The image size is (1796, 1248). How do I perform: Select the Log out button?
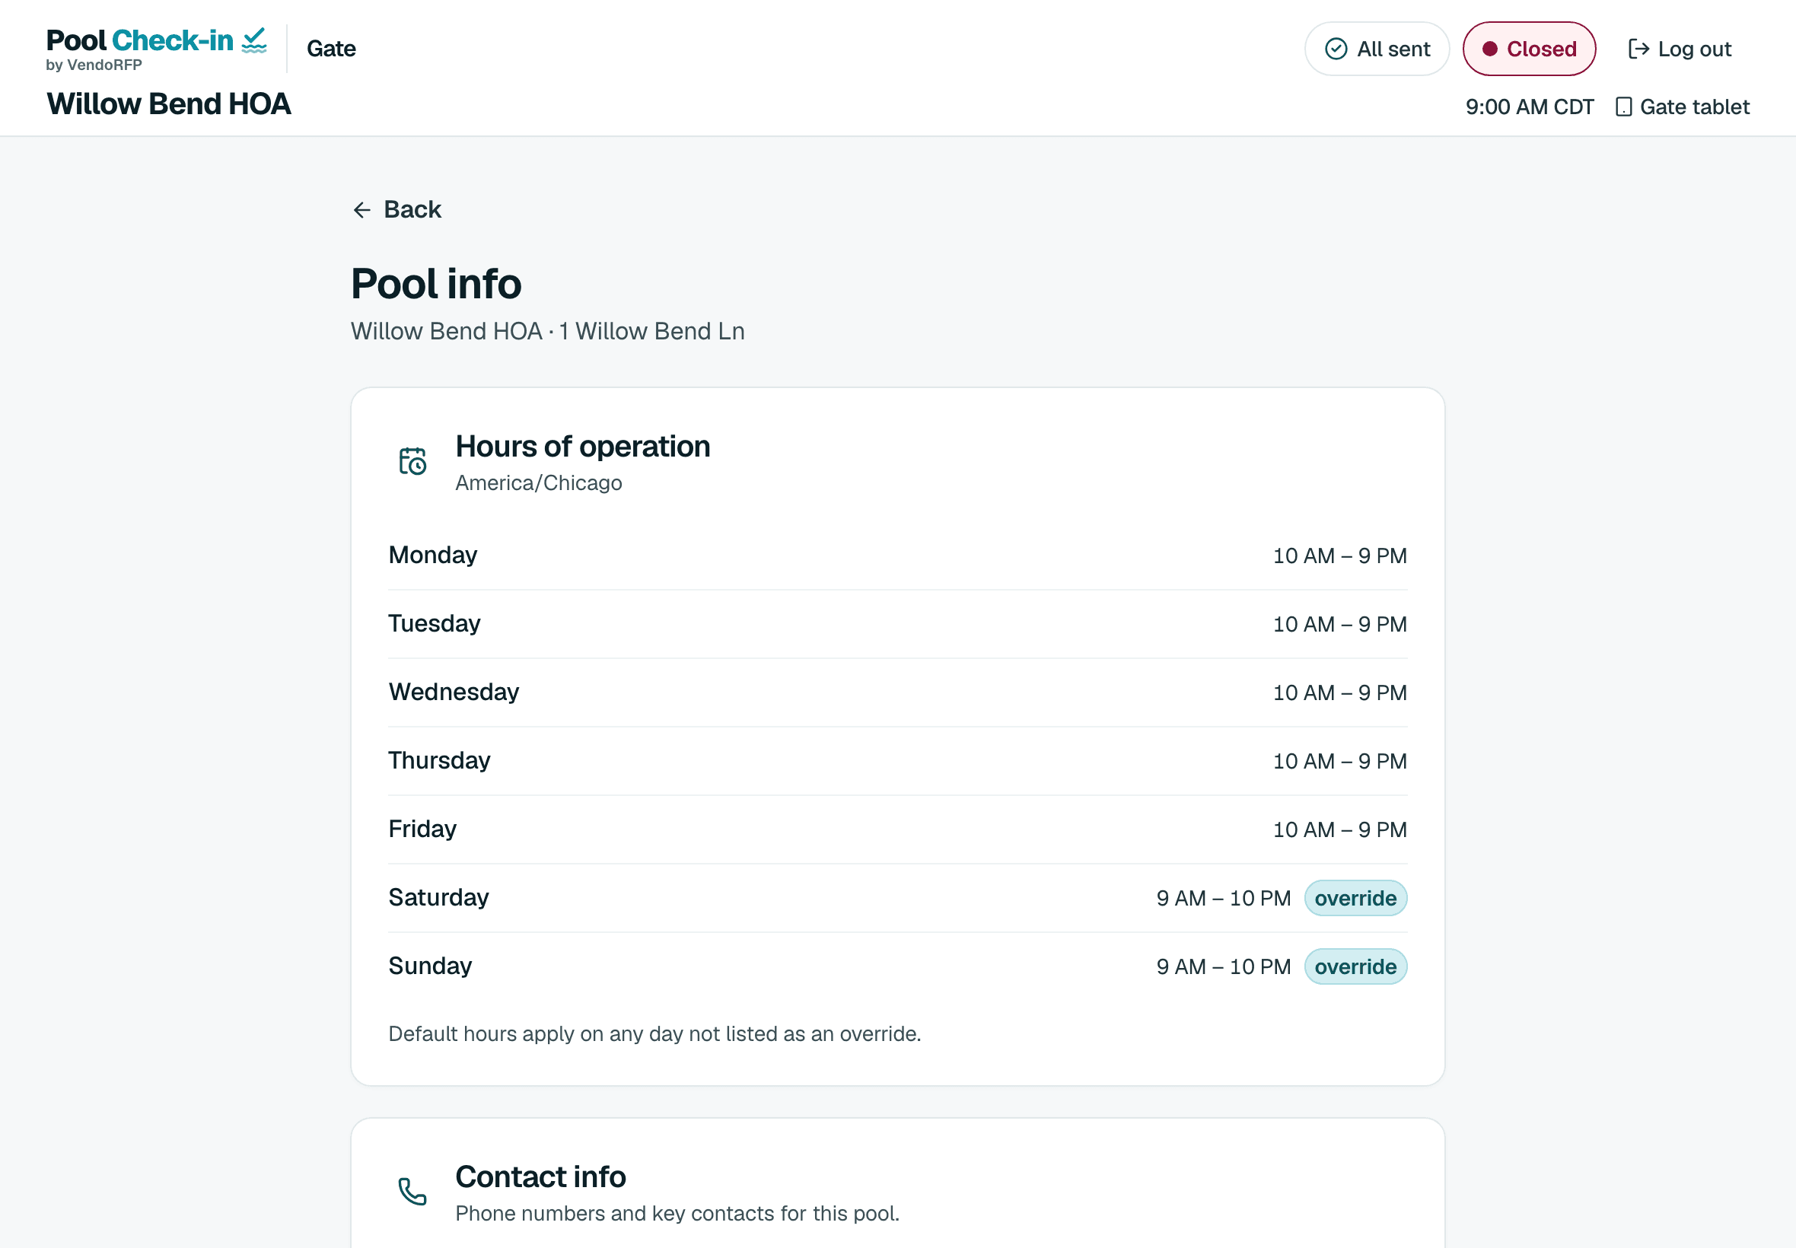(1680, 49)
